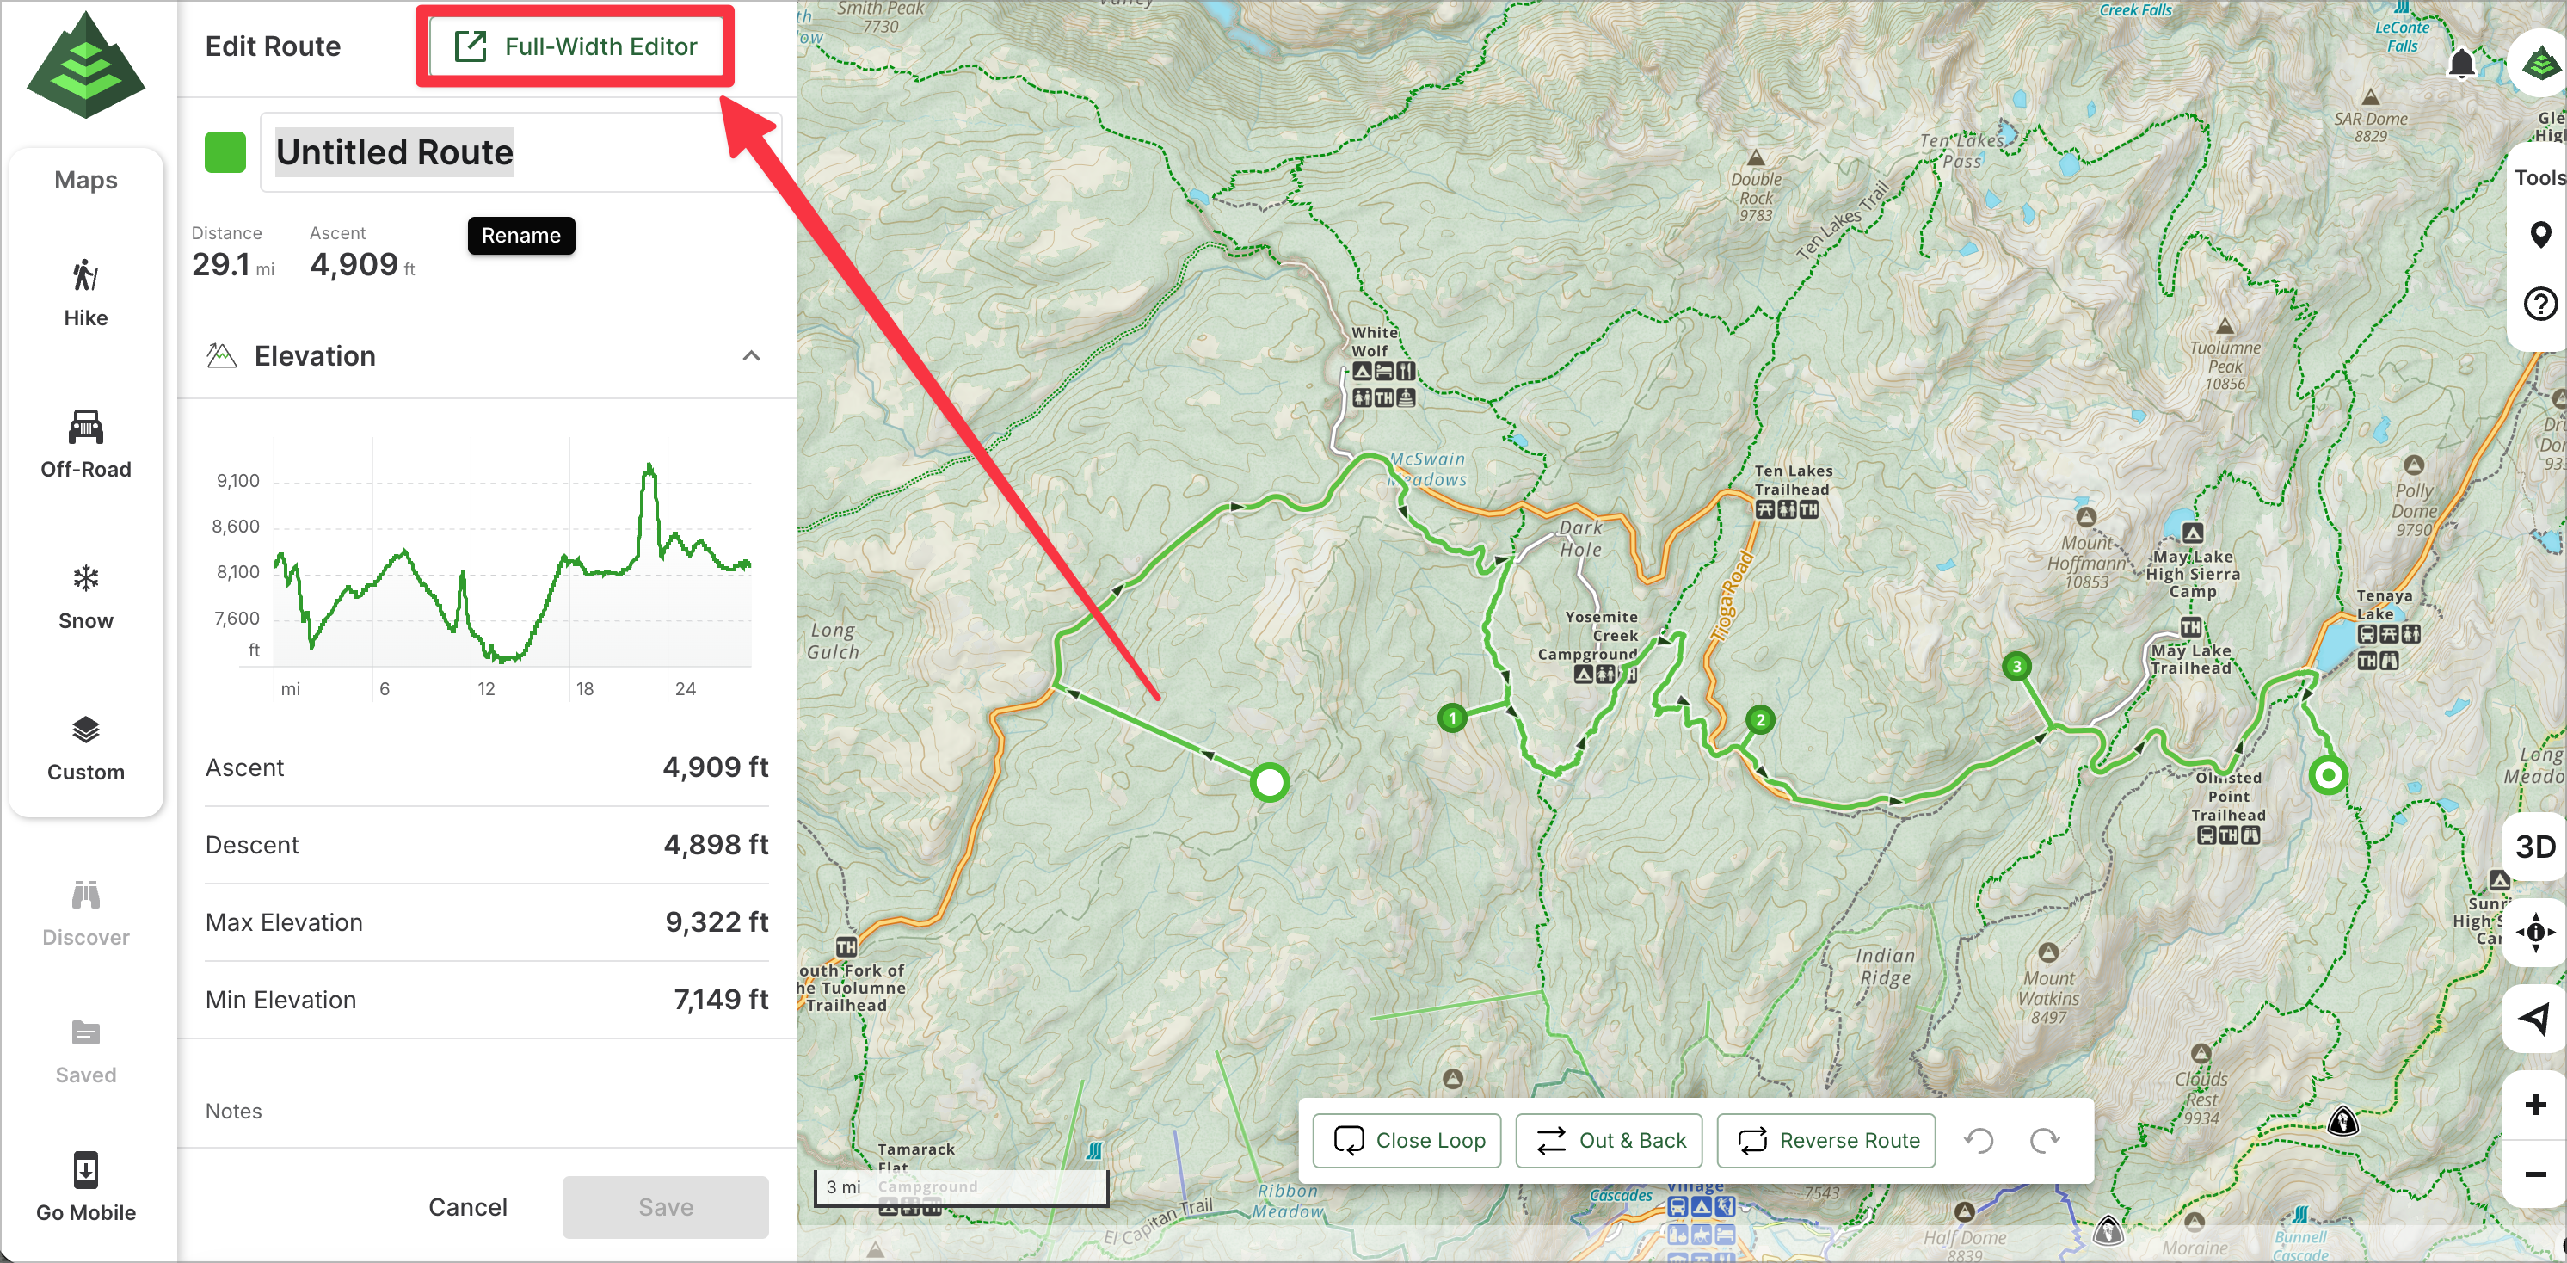Click the notifications bell icon
The image size is (2567, 1263).
[2460, 64]
